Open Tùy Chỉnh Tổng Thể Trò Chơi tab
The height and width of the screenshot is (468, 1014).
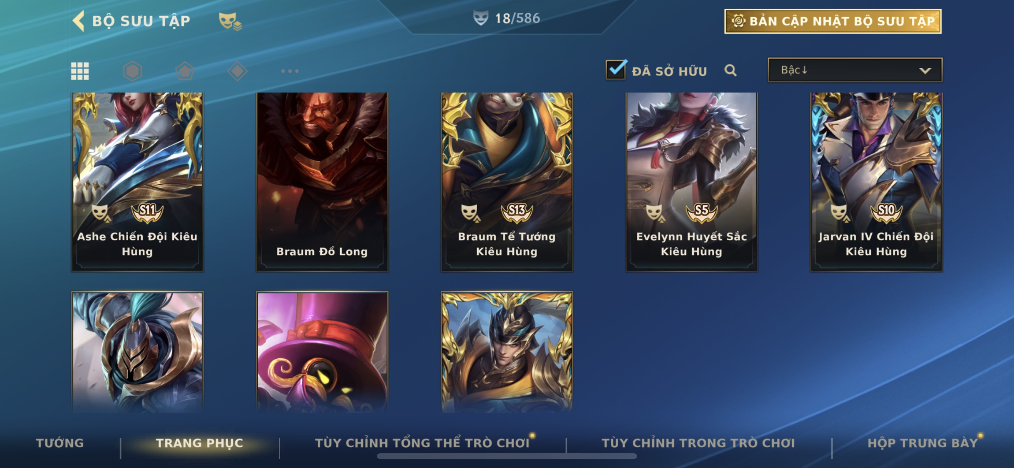point(422,443)
